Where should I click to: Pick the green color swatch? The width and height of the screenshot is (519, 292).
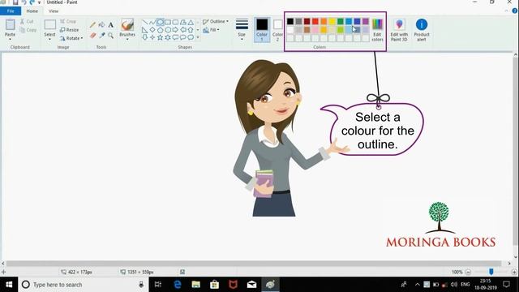point(341,22)
